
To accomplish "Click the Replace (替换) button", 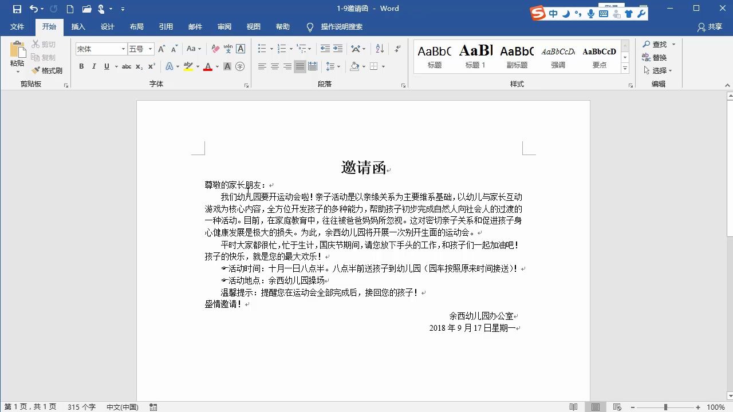I will click(655, 57).
